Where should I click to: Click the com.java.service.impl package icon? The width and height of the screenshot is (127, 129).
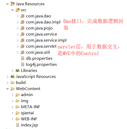pos(22,40)
